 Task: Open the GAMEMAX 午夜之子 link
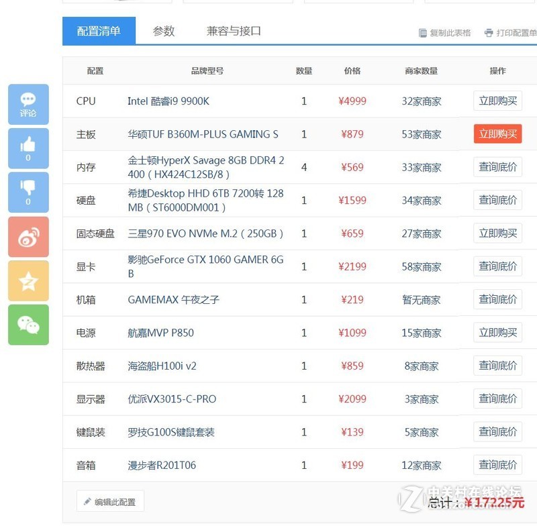click(173, 300)
